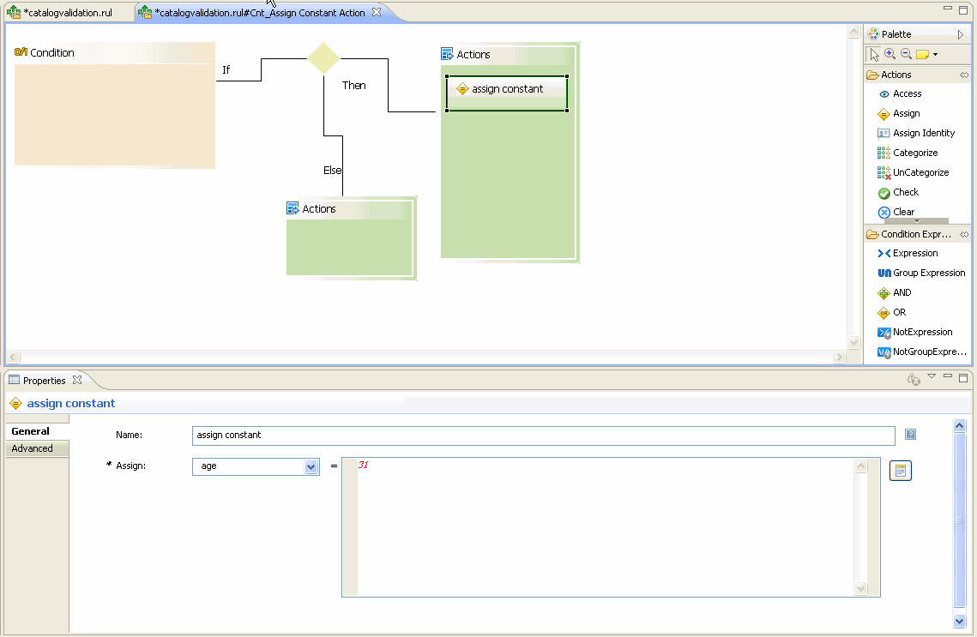Select the assign constant node on the canvas

507,93
